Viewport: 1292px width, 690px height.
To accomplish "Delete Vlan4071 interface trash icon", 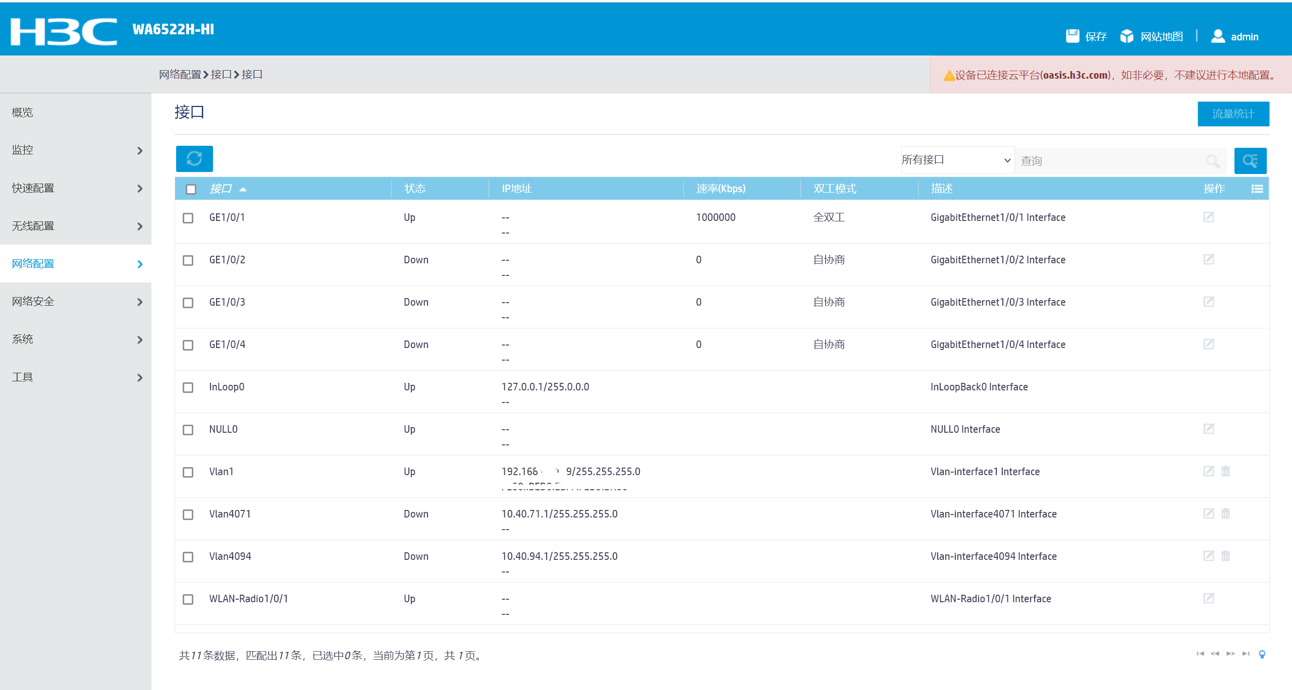I will point(1225,513).
